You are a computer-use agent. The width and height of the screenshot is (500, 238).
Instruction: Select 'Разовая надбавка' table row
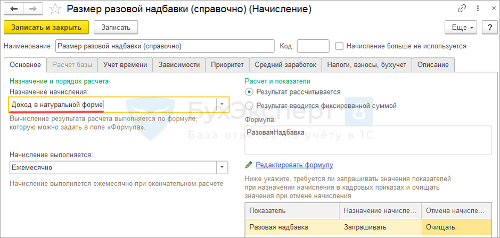point(292,227)
